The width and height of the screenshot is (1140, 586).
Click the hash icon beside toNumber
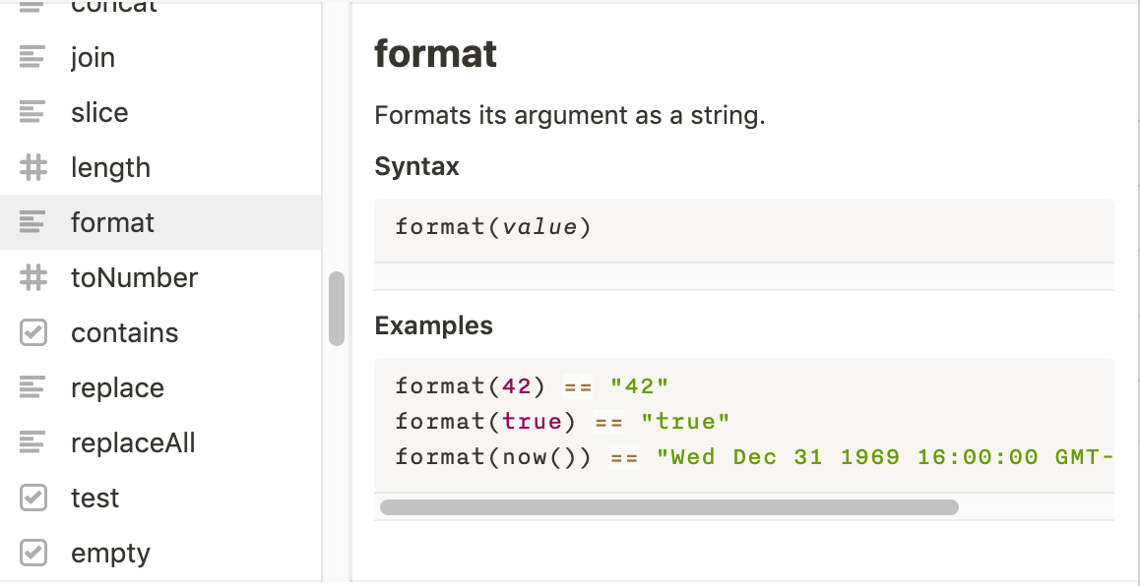(33, 277)
